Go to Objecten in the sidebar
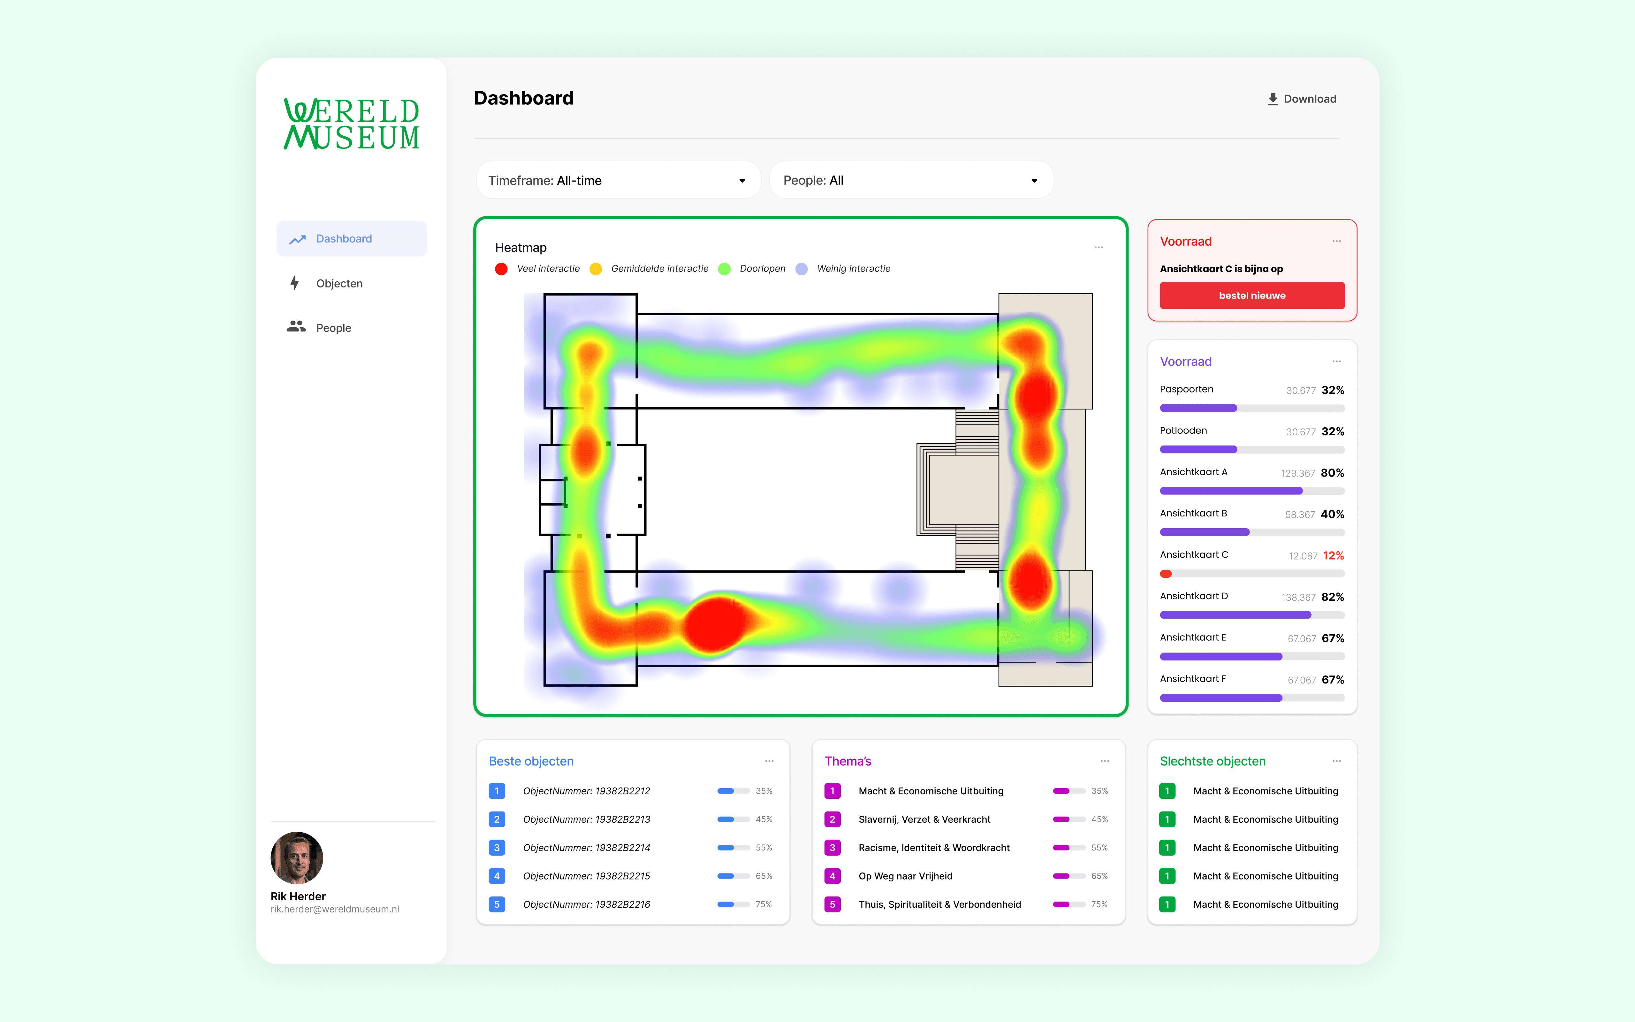Screen dimensions: 1635x1022 [x=339, y=283]
